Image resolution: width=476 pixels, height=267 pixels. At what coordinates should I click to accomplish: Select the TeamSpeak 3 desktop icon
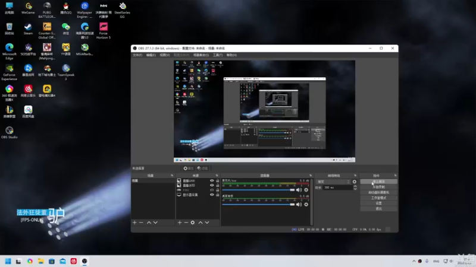[66, 72]
